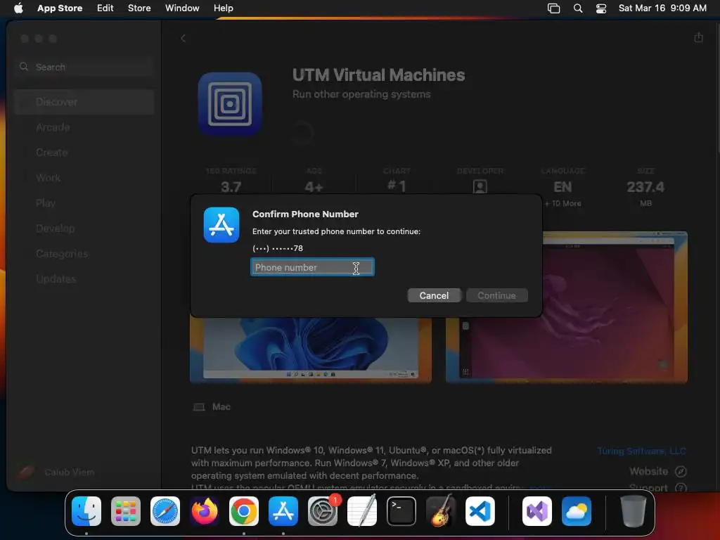Viewport: 720px width, 540px height.
Task: Click the UTM Virtual Machines app icon
Action: pyautogui.click(x=230, y=104)
